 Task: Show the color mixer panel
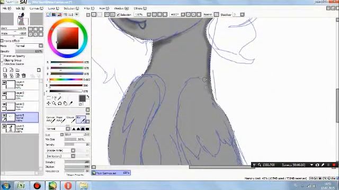[x=65, y=14]
